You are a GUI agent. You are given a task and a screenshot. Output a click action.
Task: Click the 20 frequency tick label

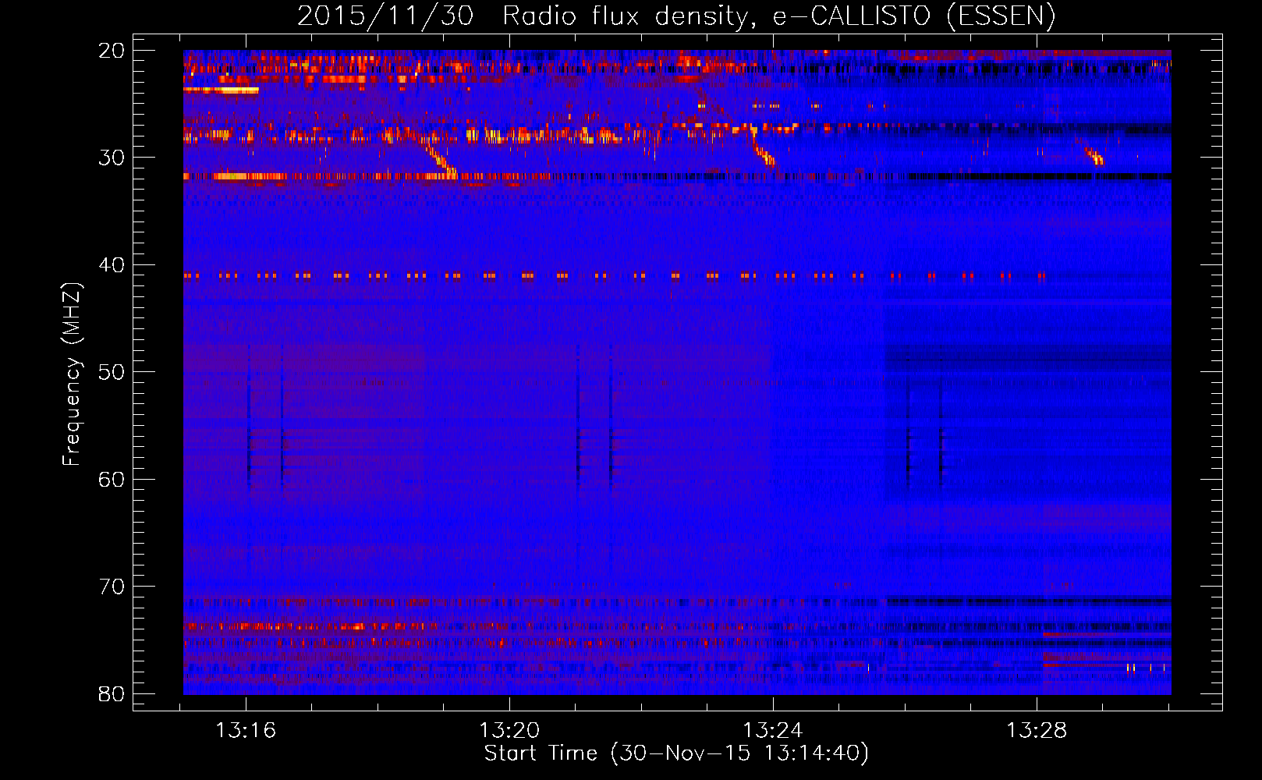(x=112, y=51)
